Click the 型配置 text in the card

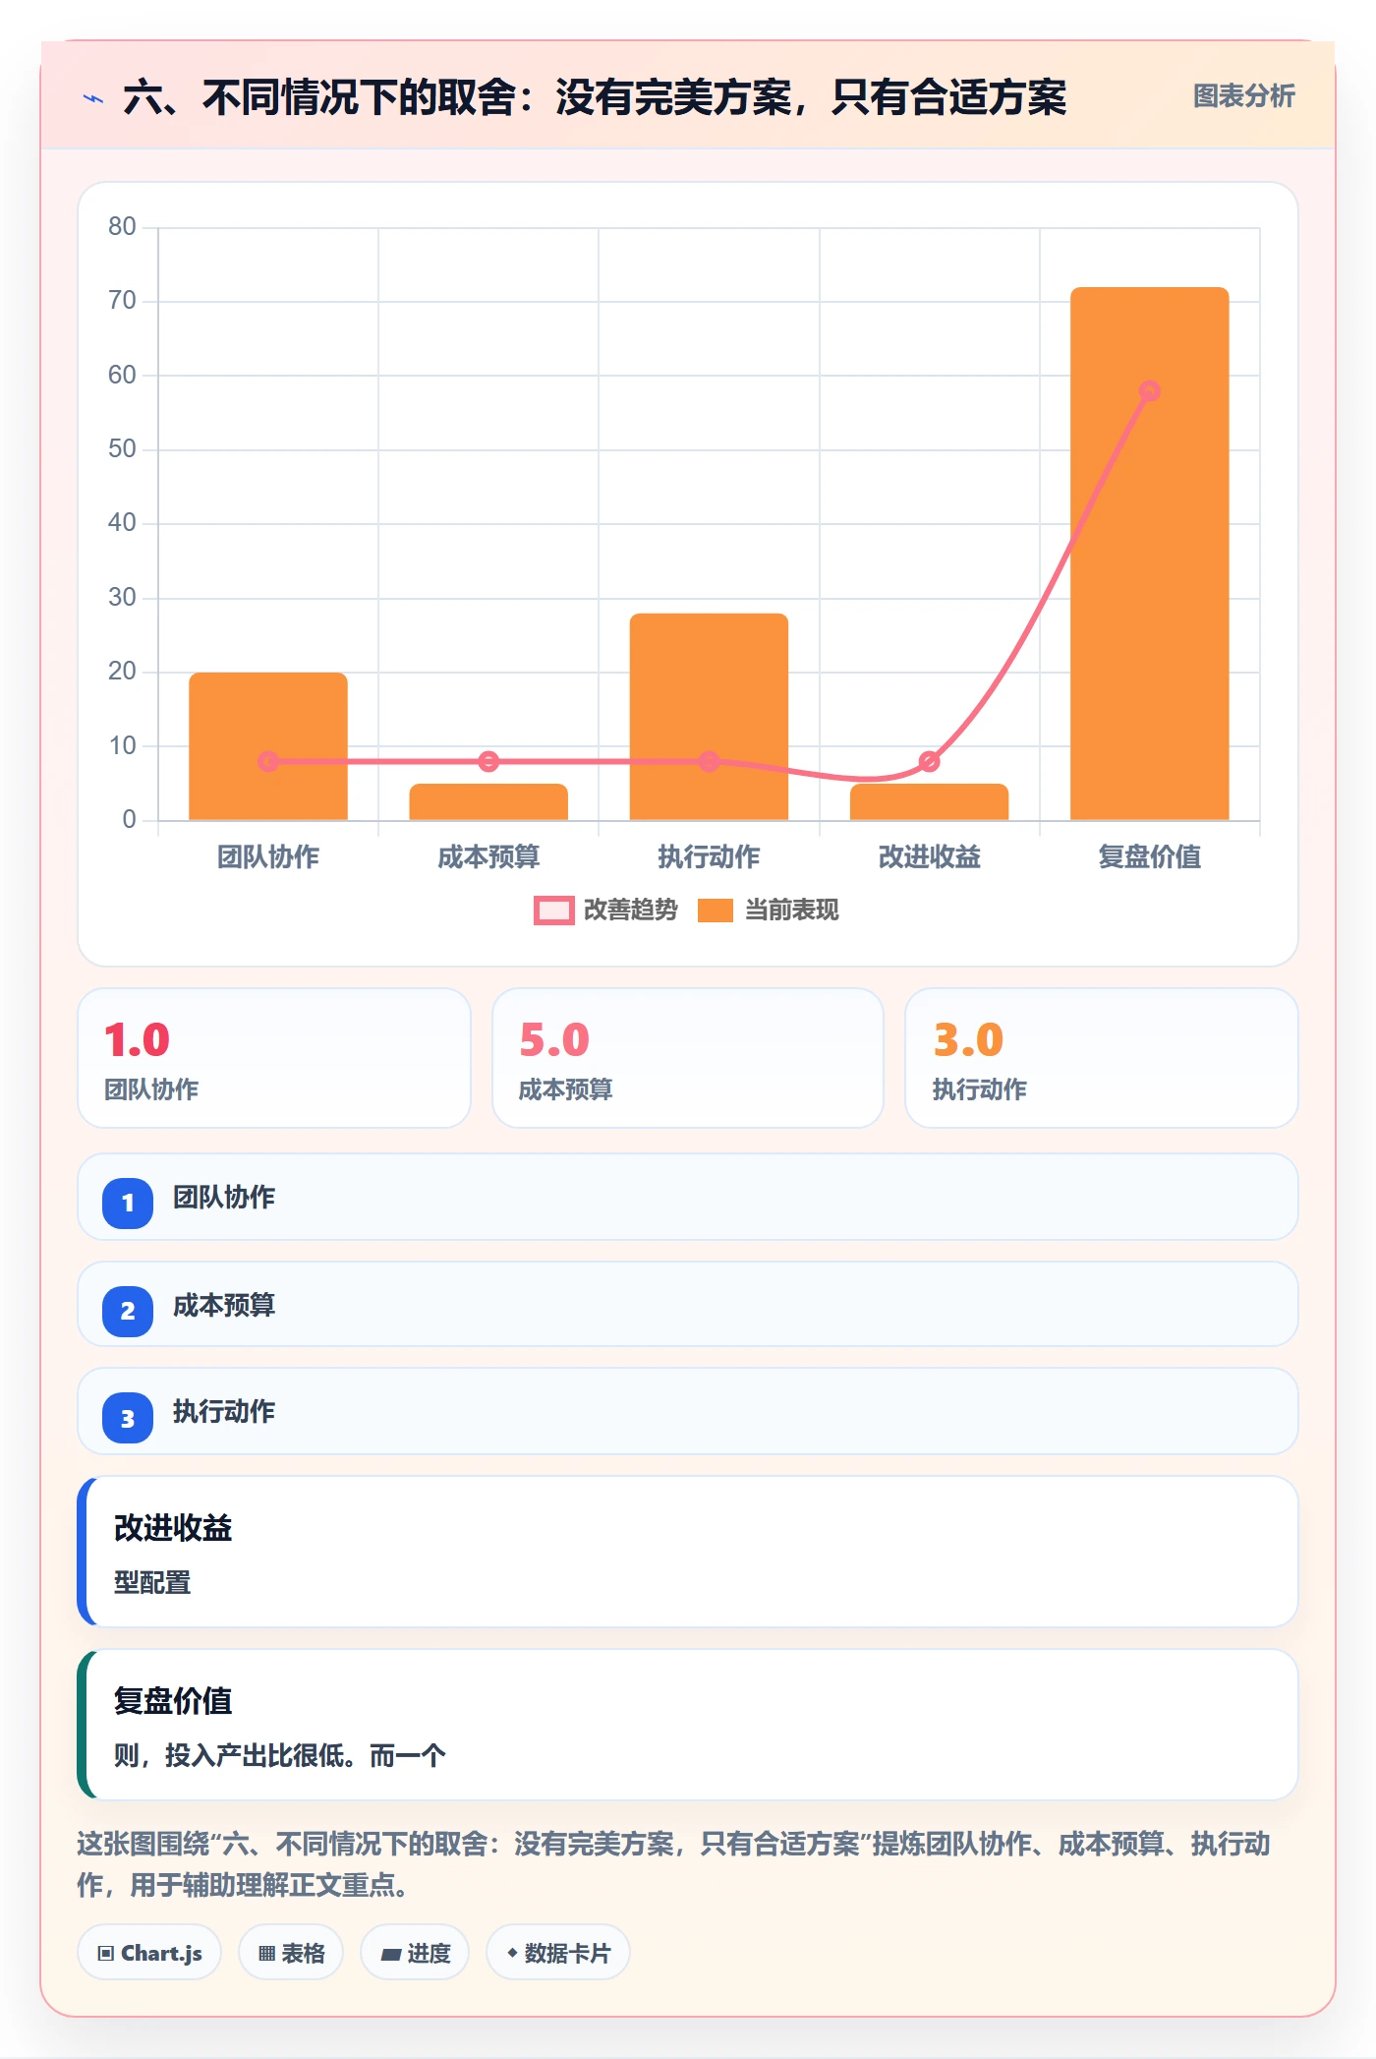152,1583
